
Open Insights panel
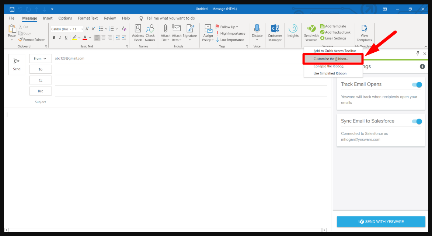[x=293, y=31]
